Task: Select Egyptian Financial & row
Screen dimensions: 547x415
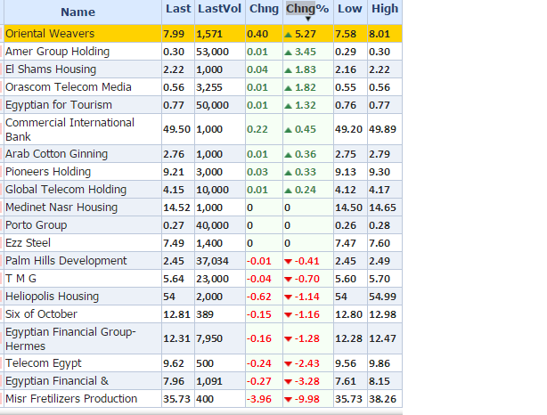Action: tap(57, 381)
